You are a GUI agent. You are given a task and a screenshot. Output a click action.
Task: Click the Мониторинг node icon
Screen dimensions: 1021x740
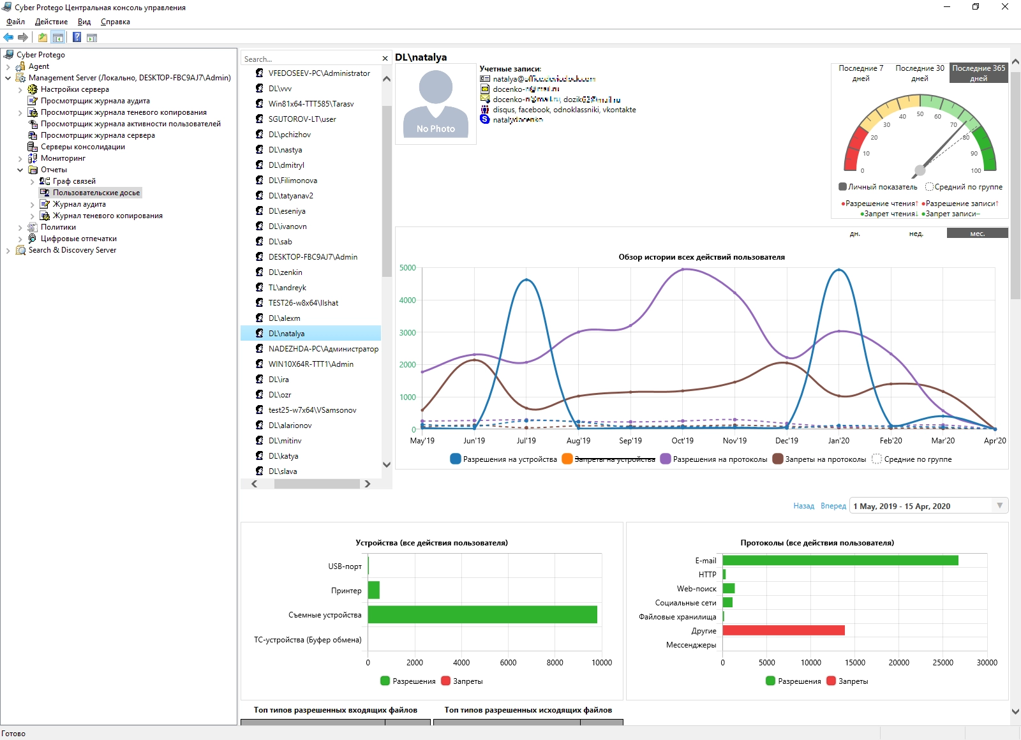(x=33, y=158)
